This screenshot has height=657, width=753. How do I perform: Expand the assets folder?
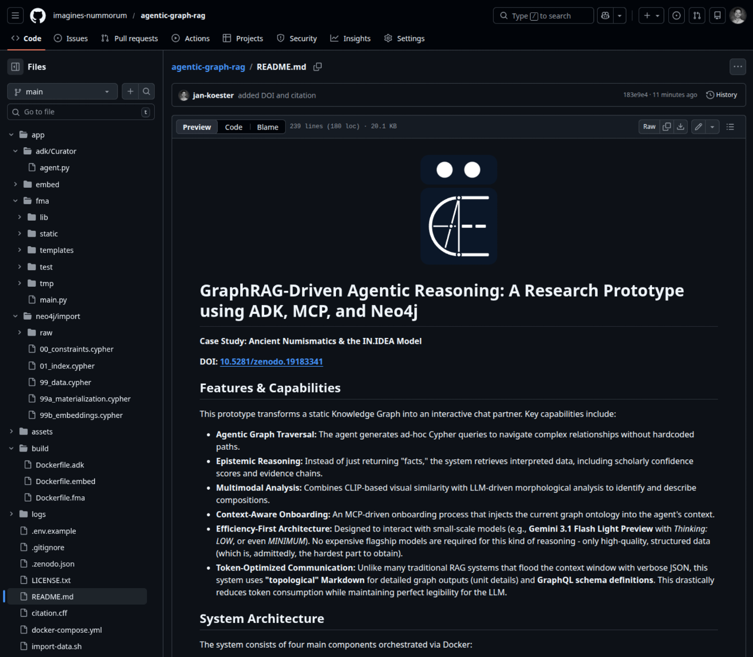(11, 432)
